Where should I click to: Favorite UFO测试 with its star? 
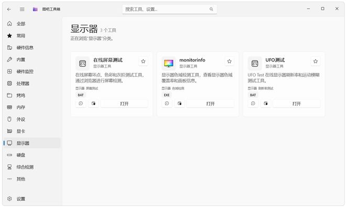315,61
